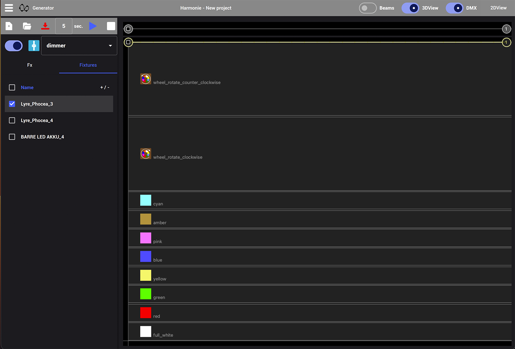Switch to the Fx tab

[x=30, y=65]
